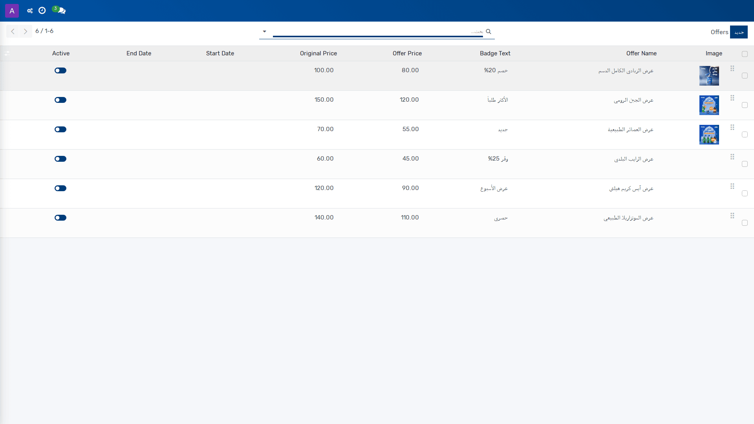Screen dimensions: 754x424
Task: Expand the search options dropdown arrow
Action: coord(264,31)
